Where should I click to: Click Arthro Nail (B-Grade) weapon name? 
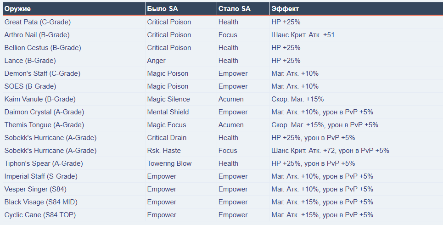click(x=37, y=35)
